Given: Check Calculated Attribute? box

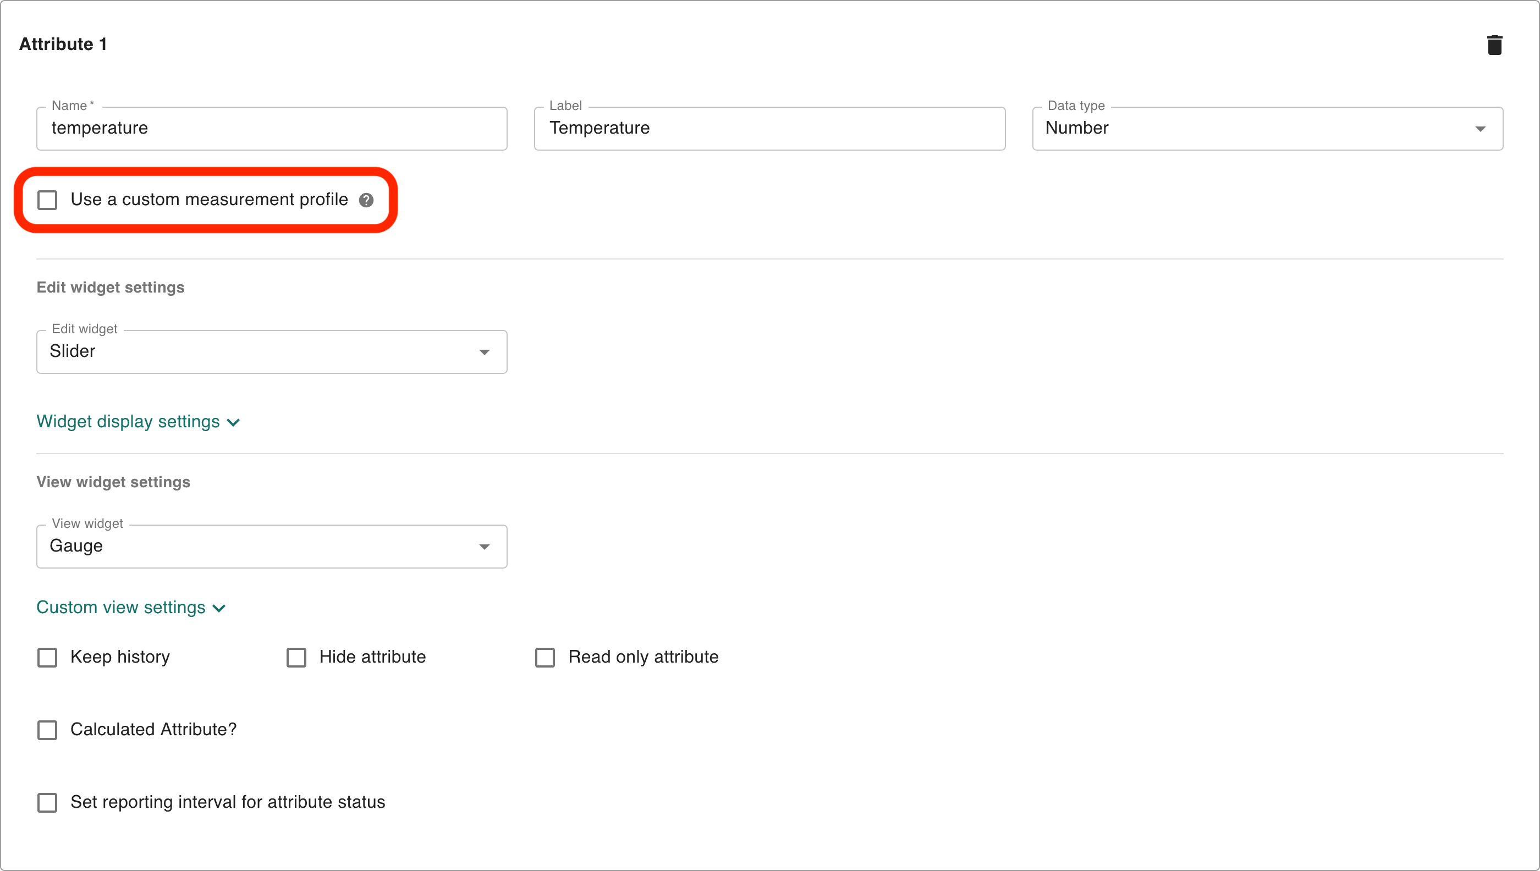Looking at the screenshot, I should [x=47, y=730].
